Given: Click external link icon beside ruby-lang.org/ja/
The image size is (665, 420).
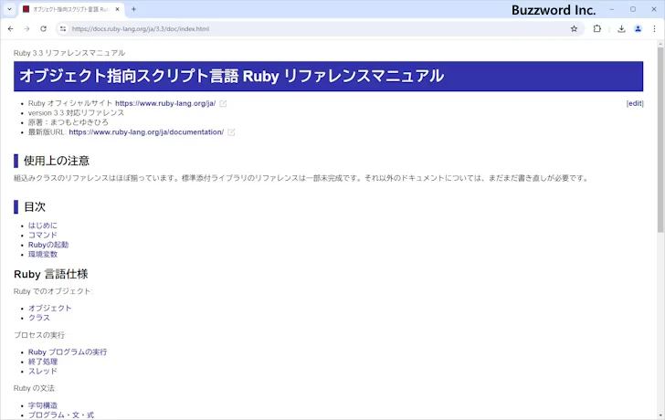Looking at the screenshot, I should coord(223,103).
